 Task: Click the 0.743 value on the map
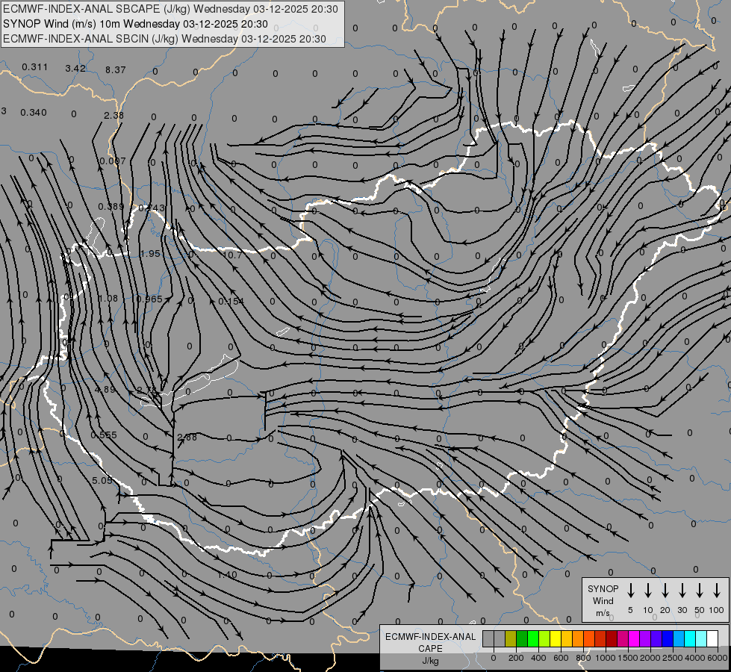152,208
